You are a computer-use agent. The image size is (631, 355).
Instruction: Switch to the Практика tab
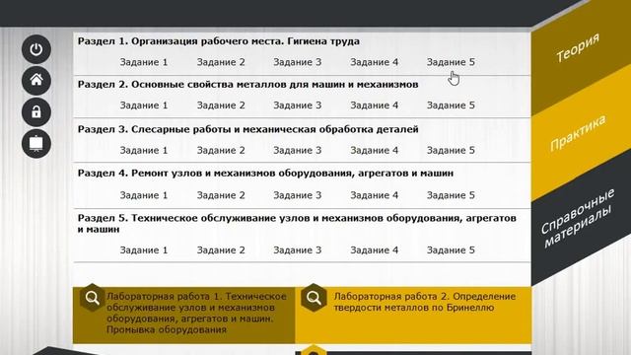(x=578, y=133)
